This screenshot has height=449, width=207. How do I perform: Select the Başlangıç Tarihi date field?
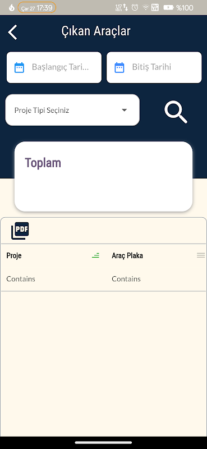point(54,67)
